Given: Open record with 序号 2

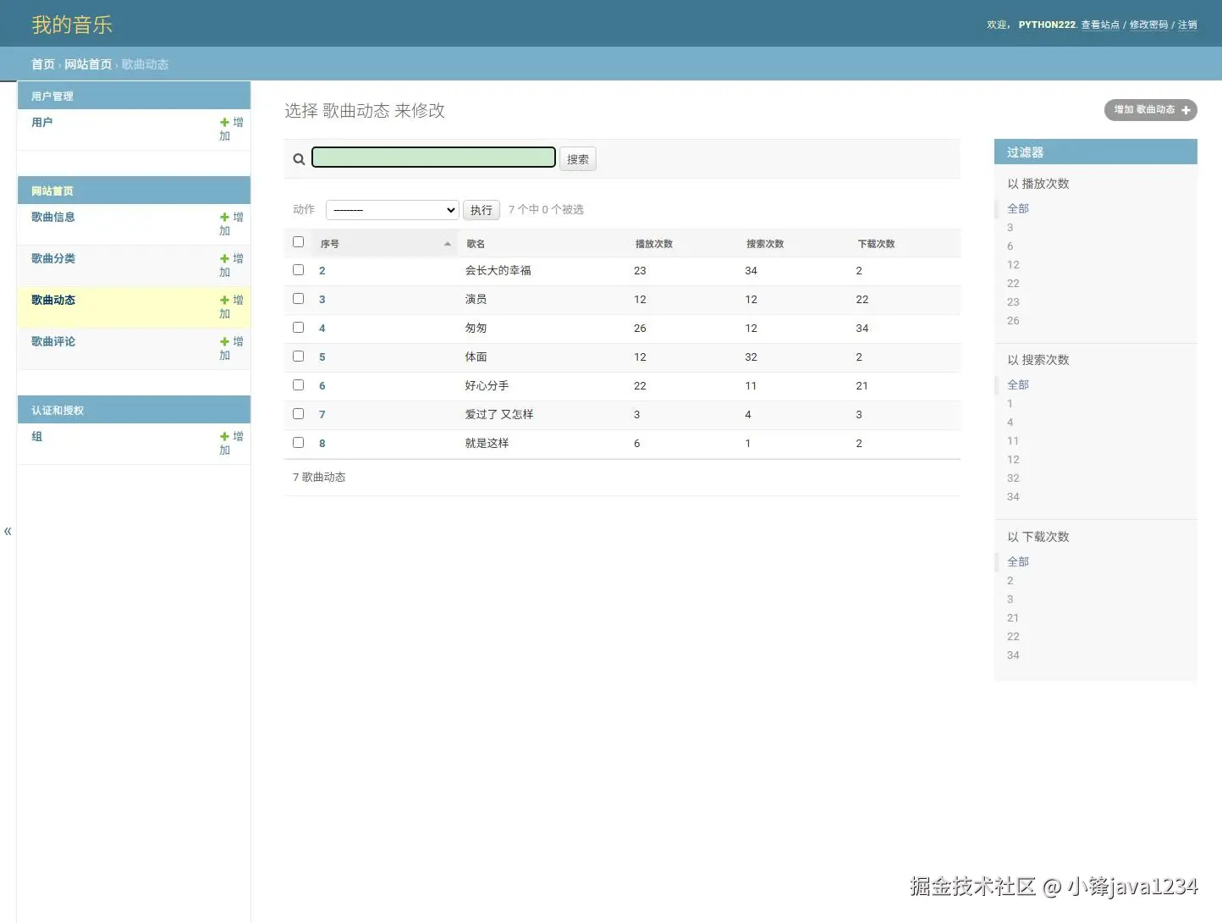Looking at the screenshot, I should [x=322, y=271].
